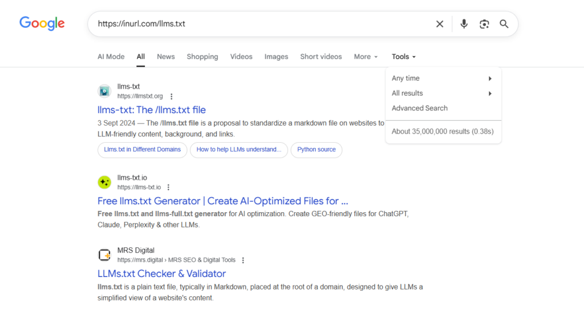The height and width of the screenshot is (310, 584).
Task: Start voice search with microphone icon
Action: (464, 24)
